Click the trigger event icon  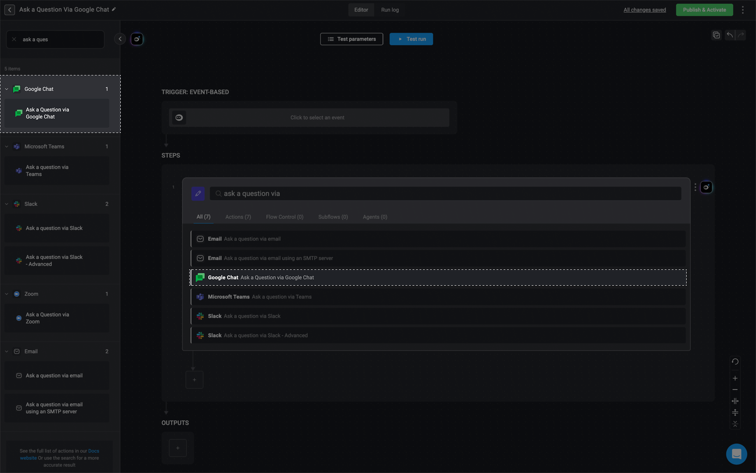[x=179, y=118]
